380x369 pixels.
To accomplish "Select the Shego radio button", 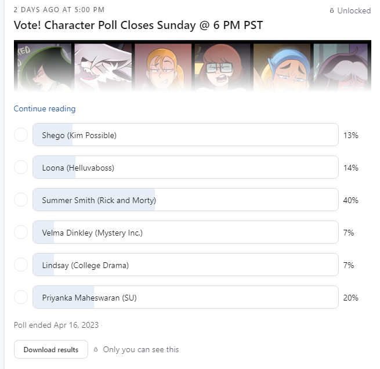I will tap(21, 135).
